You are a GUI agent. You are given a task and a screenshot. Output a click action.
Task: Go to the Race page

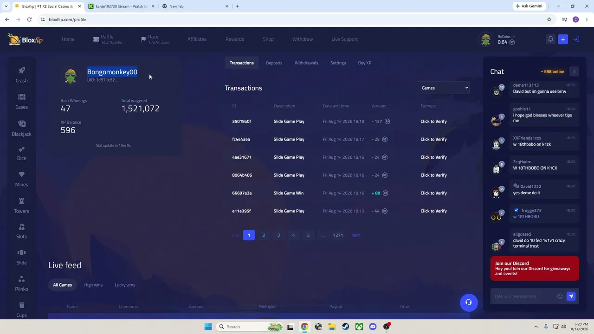(x=155, y=39)
